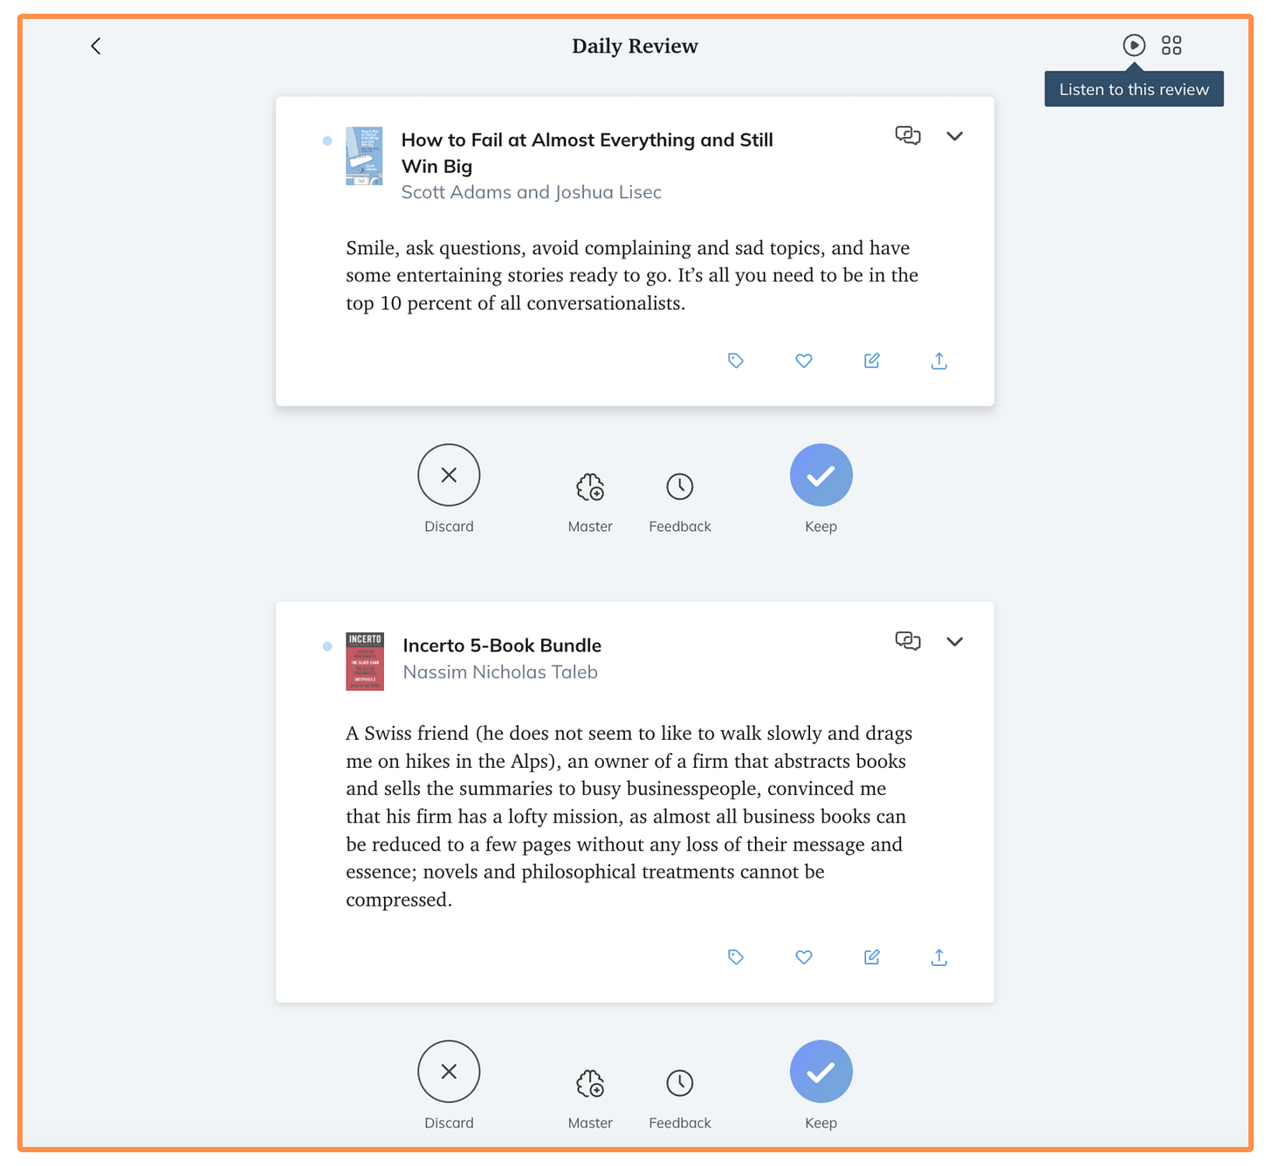Favorite the How to Fail highlight

pos(804,361)
